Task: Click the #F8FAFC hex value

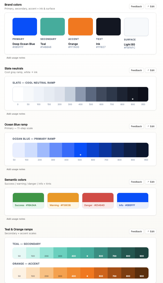Action: [x=130, y=48]
